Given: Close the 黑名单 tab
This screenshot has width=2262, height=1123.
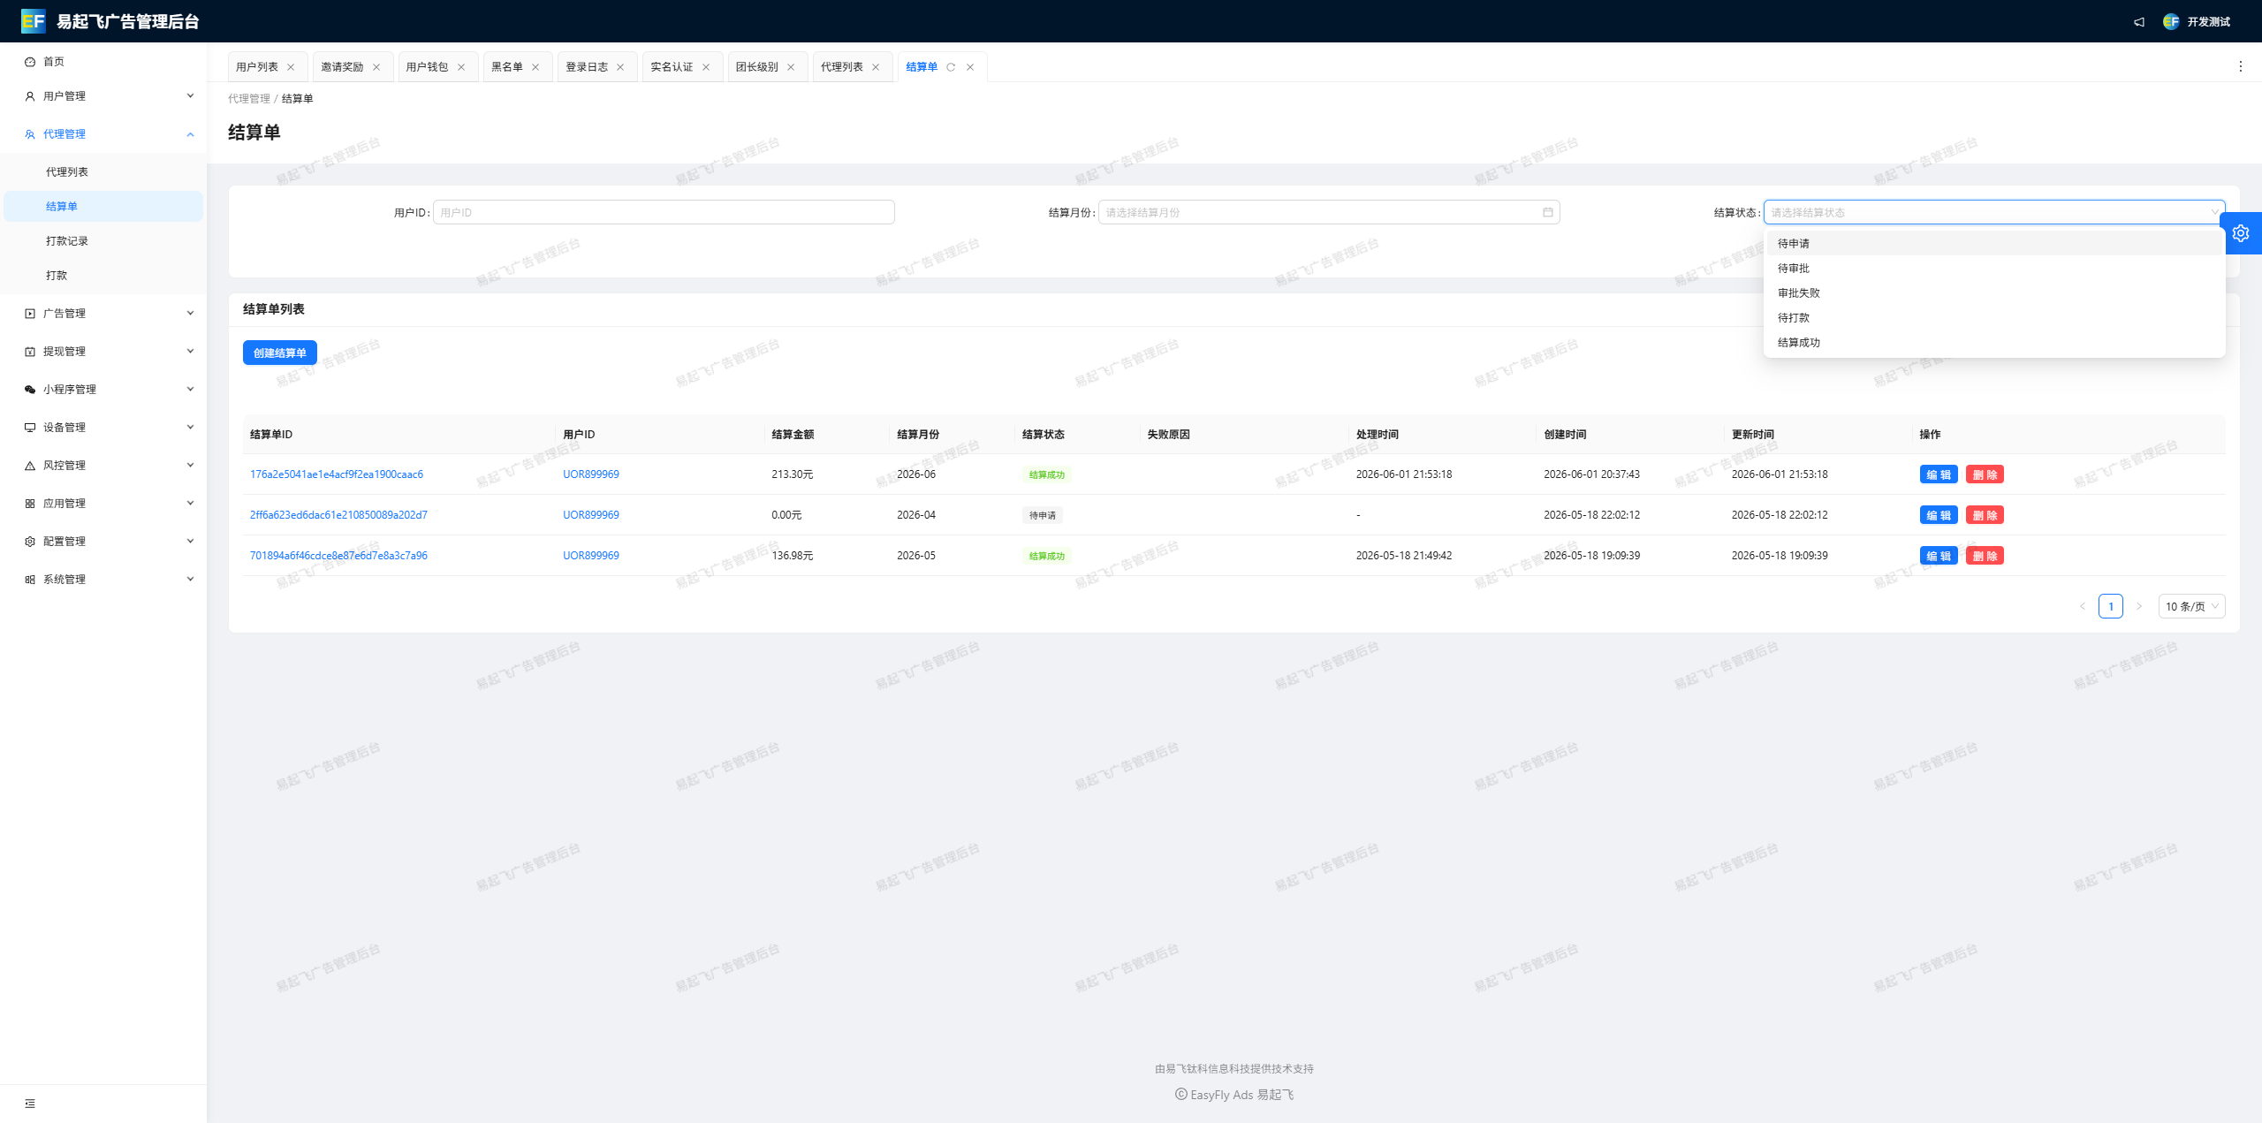Looking at the screenshot, I should tap(535, 67).
